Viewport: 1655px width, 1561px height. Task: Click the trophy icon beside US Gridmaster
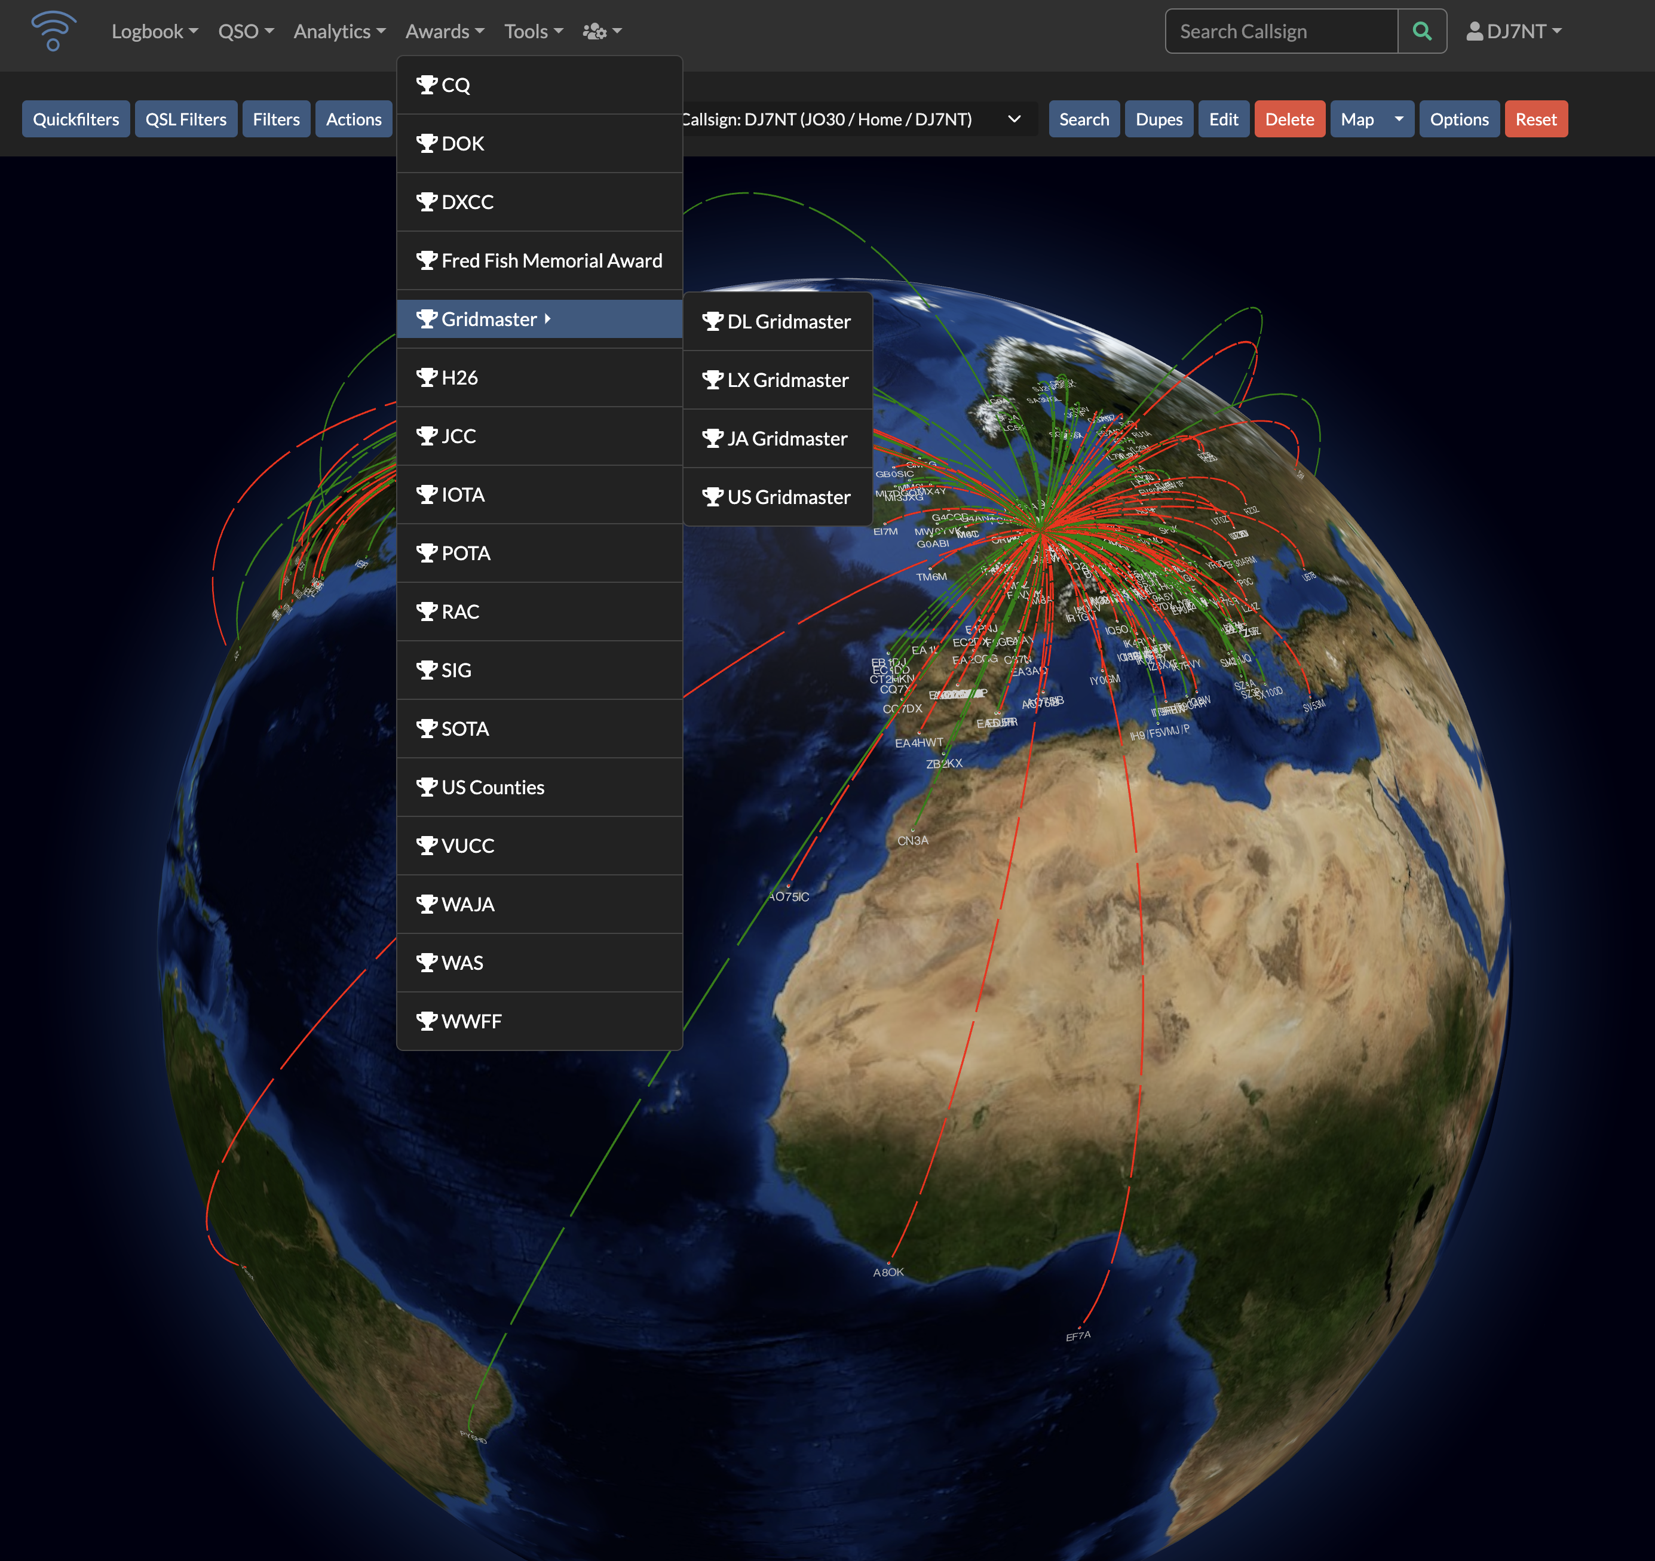[x=713, y=497]
